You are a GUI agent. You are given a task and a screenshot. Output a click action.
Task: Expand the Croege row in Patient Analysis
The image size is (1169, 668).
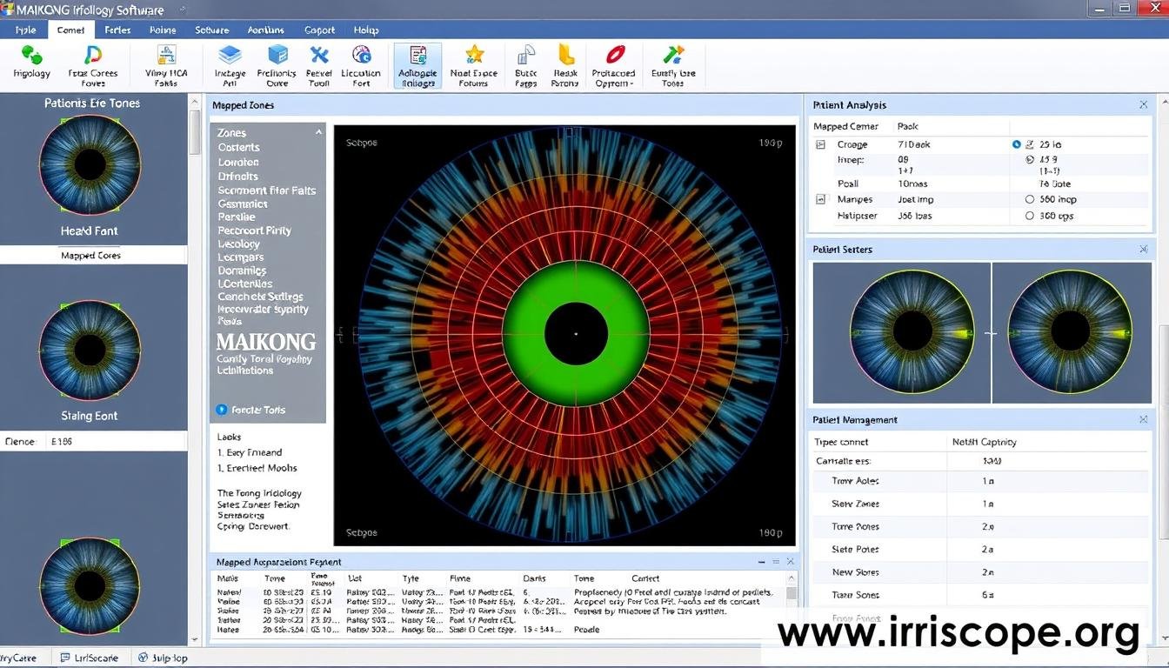tap(818, 144)
